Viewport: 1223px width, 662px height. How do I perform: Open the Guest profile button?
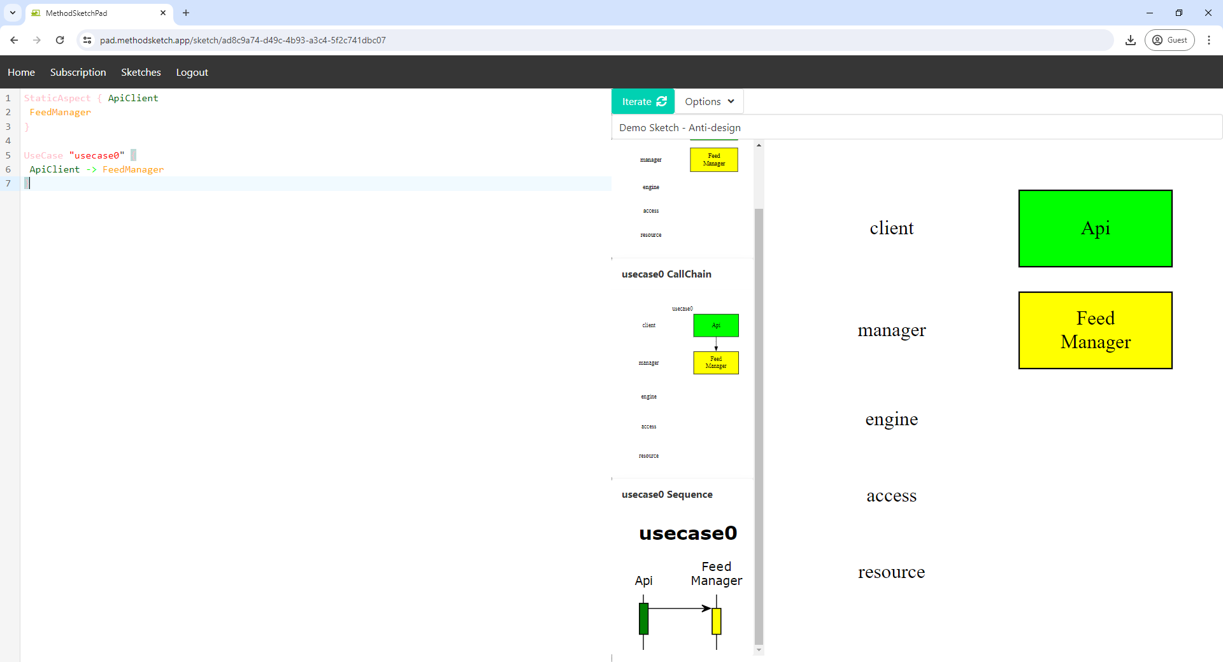(x=1169, y=40)
